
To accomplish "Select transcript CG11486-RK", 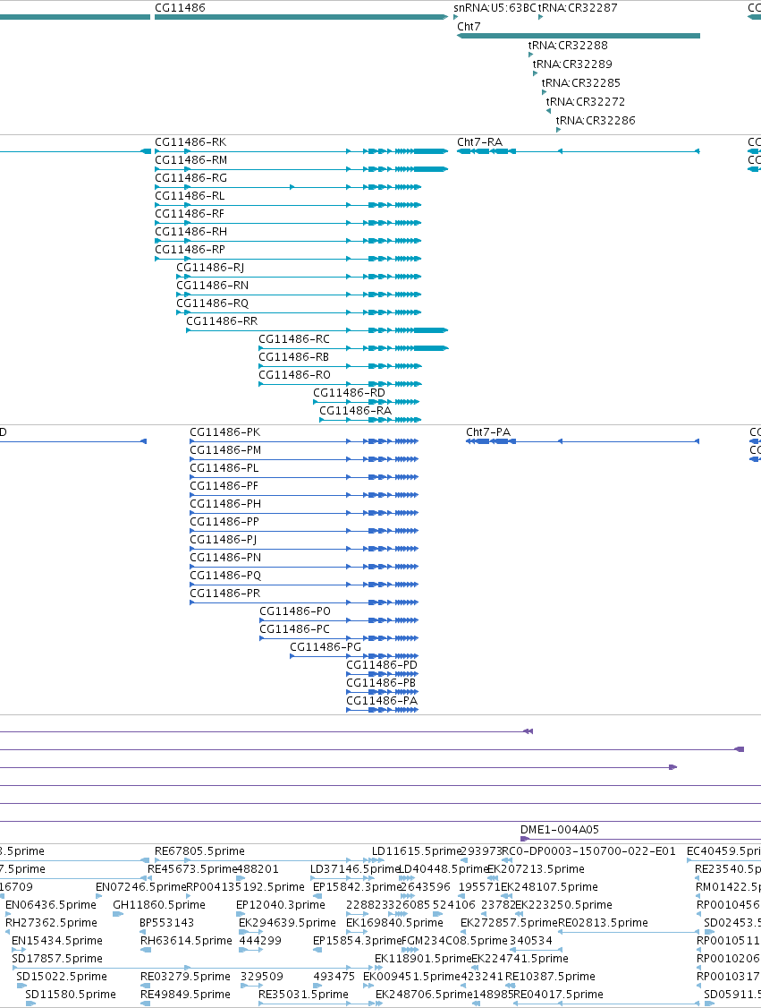I will coord(190,142).
